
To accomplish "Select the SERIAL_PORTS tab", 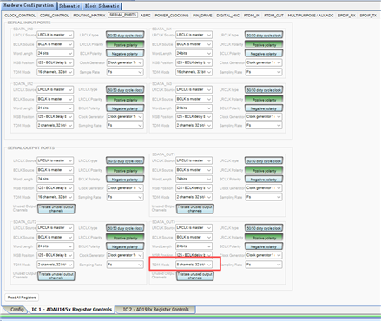I will [x=122, y=15].
